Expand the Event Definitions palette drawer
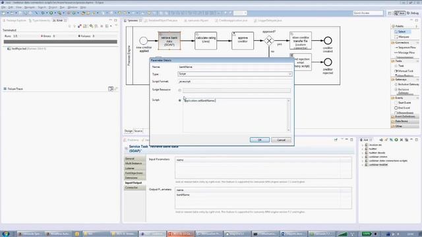The height and width of the screenshot is (237, 422). coord(405,117)
